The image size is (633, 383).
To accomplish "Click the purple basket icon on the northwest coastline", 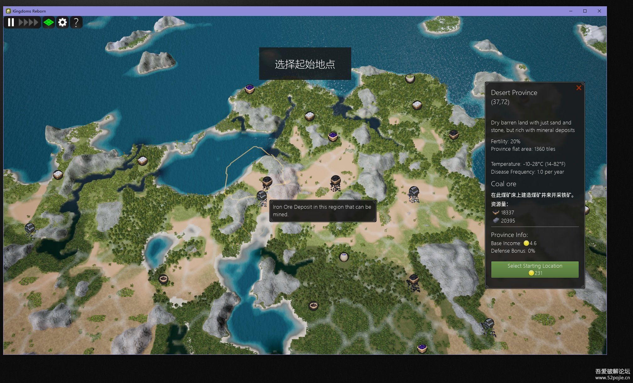I will [x=249, y=89].
